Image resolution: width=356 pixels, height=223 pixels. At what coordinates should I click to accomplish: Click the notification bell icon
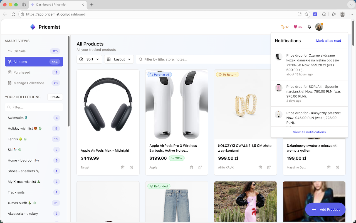click(x=309, y=27)
